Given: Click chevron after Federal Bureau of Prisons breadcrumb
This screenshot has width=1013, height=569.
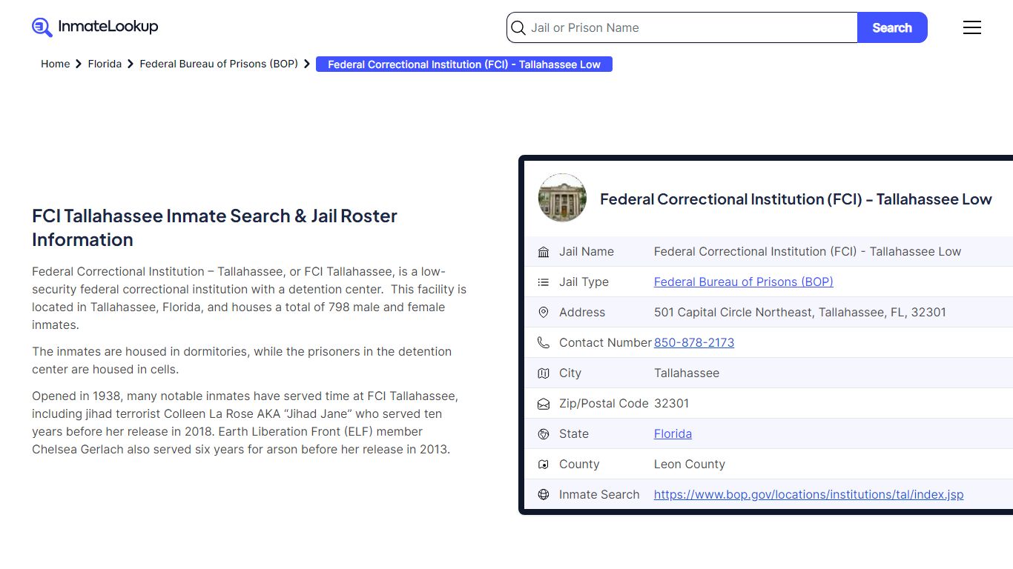Looking at the screenshot, I should (307, 64).
